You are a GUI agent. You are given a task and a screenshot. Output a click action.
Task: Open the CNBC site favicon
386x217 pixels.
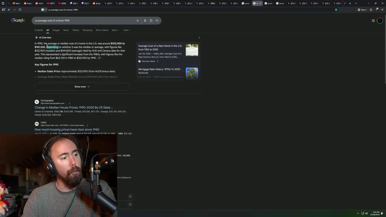pyautogui.click(x=36, y=124)
